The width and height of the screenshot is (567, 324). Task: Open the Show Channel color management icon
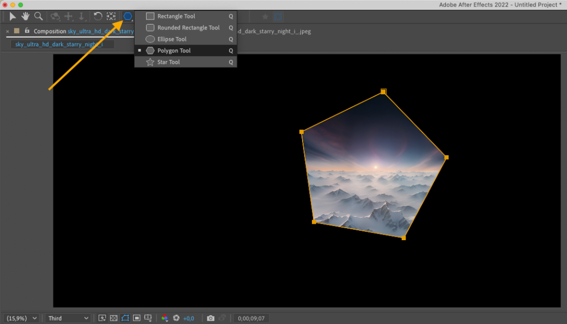[165, 318]
